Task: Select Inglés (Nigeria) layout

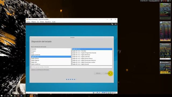Action: [x=51, y=60]
